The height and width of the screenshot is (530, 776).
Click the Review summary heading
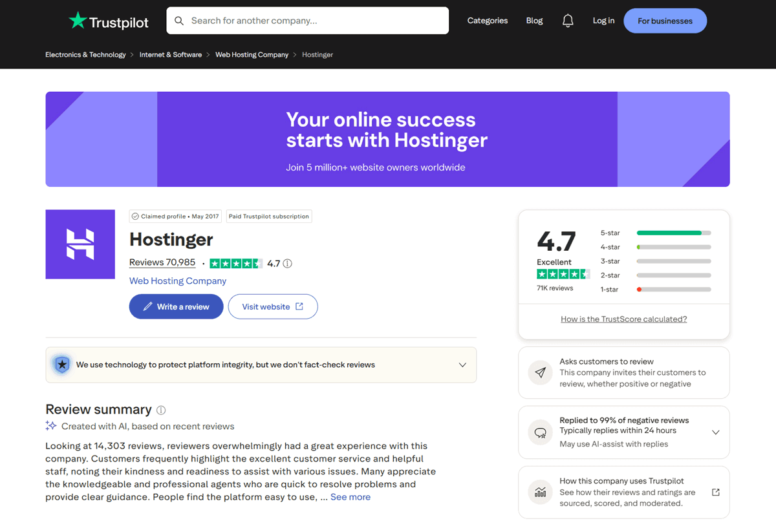[98, 410]
